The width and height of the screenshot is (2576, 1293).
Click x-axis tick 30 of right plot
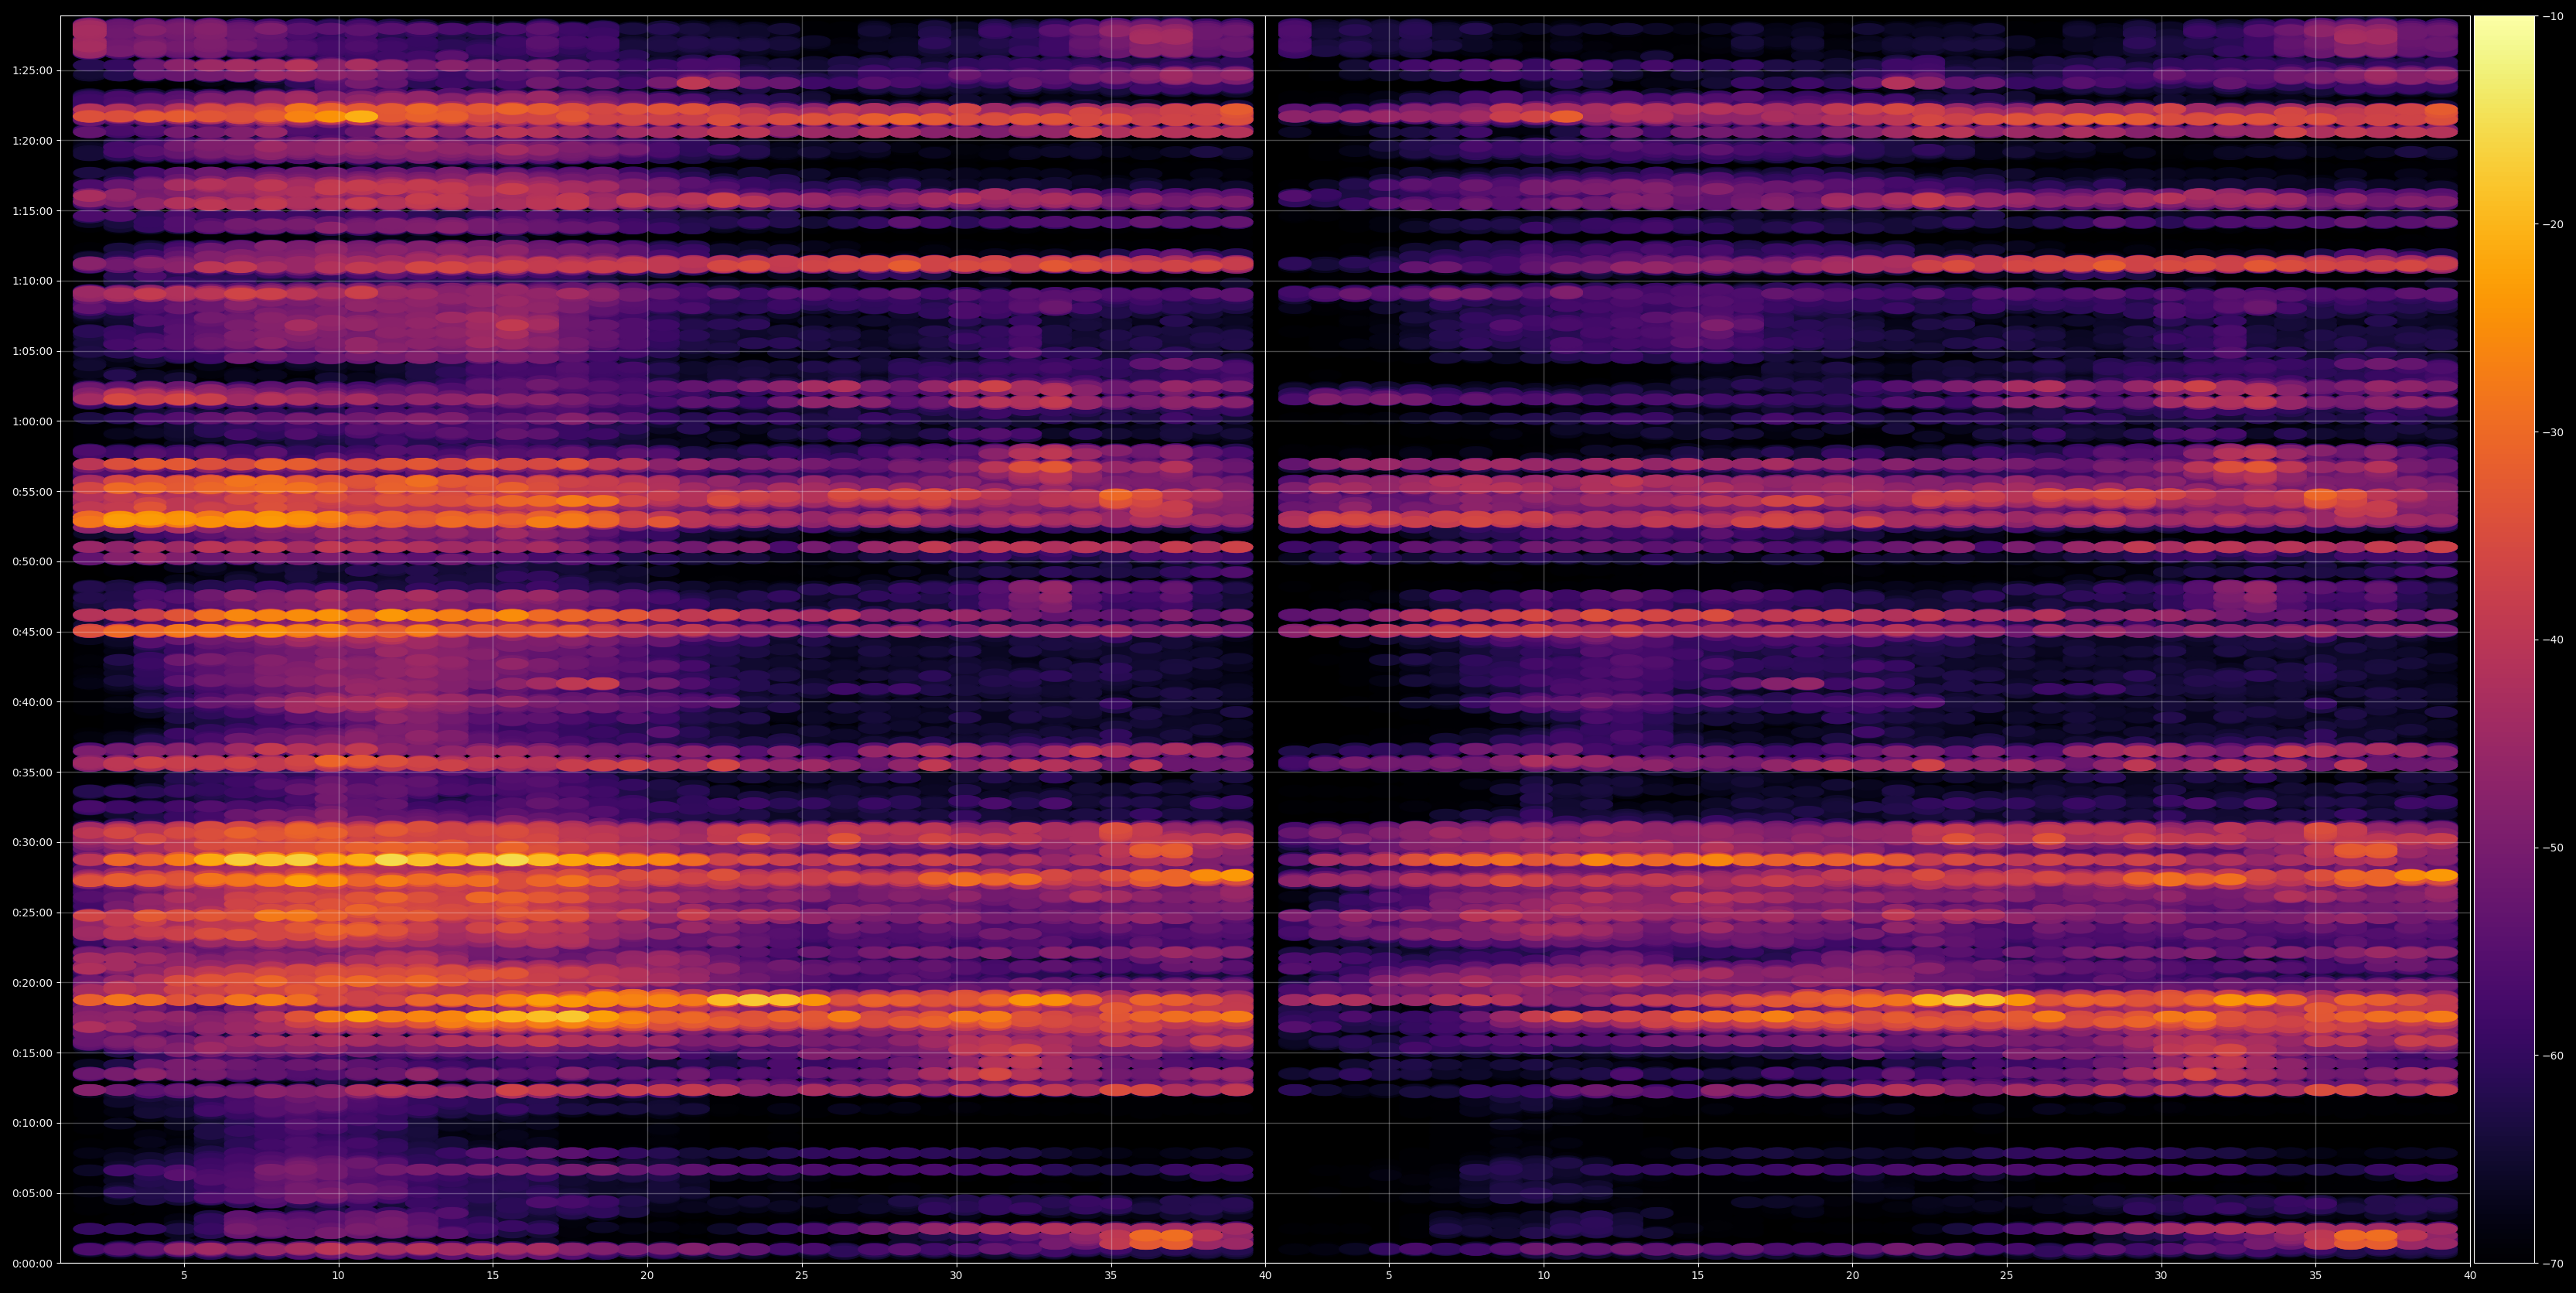coord(2161,1276)
